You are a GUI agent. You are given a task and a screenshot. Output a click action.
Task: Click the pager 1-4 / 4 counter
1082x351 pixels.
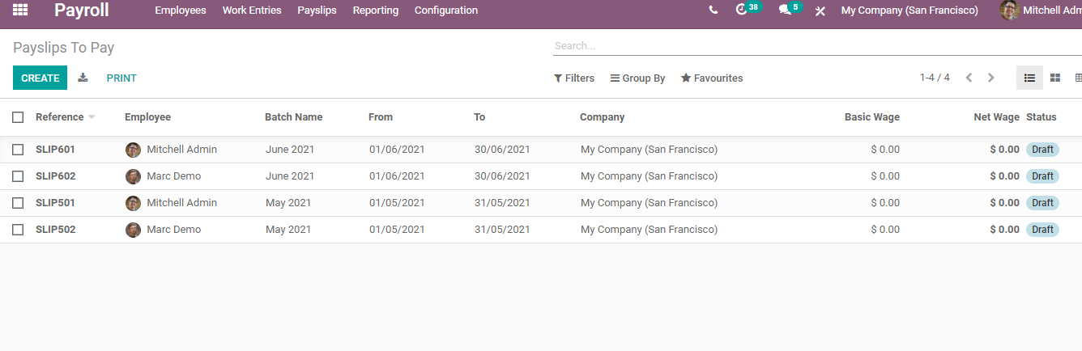coord(935,78)
